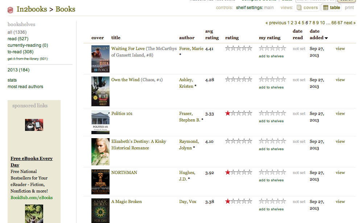Open the to-read (308) shelf
Viewport: 358px width, 223px height.
(x=20, y=52)
